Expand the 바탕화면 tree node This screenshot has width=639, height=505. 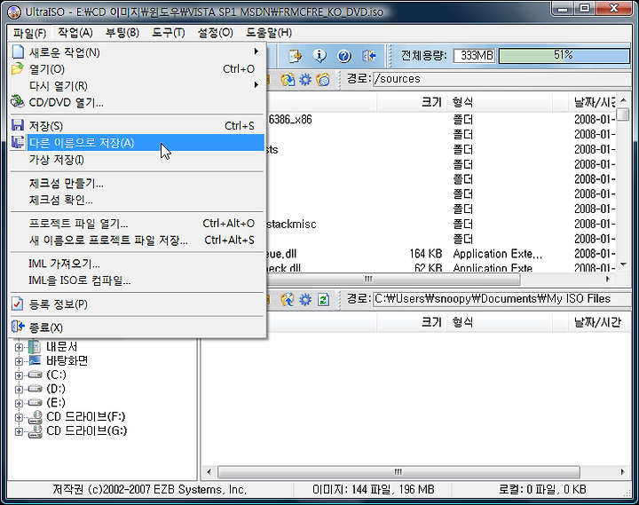click(19, 361)
